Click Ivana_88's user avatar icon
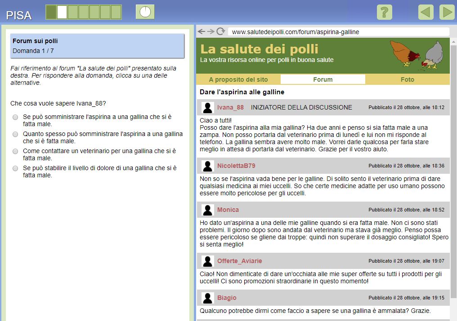This screenshot has height=321, width=457. click(207, 108)
